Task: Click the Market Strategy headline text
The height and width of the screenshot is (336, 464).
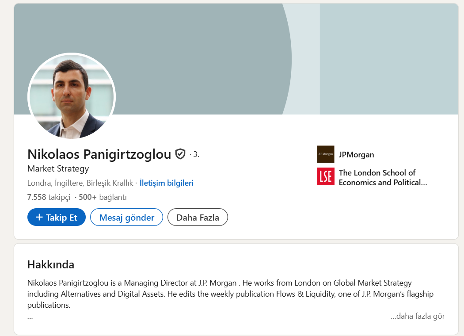Action: (58, 168)
